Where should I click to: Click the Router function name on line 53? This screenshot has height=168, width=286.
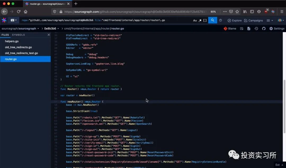pos(72,89)
